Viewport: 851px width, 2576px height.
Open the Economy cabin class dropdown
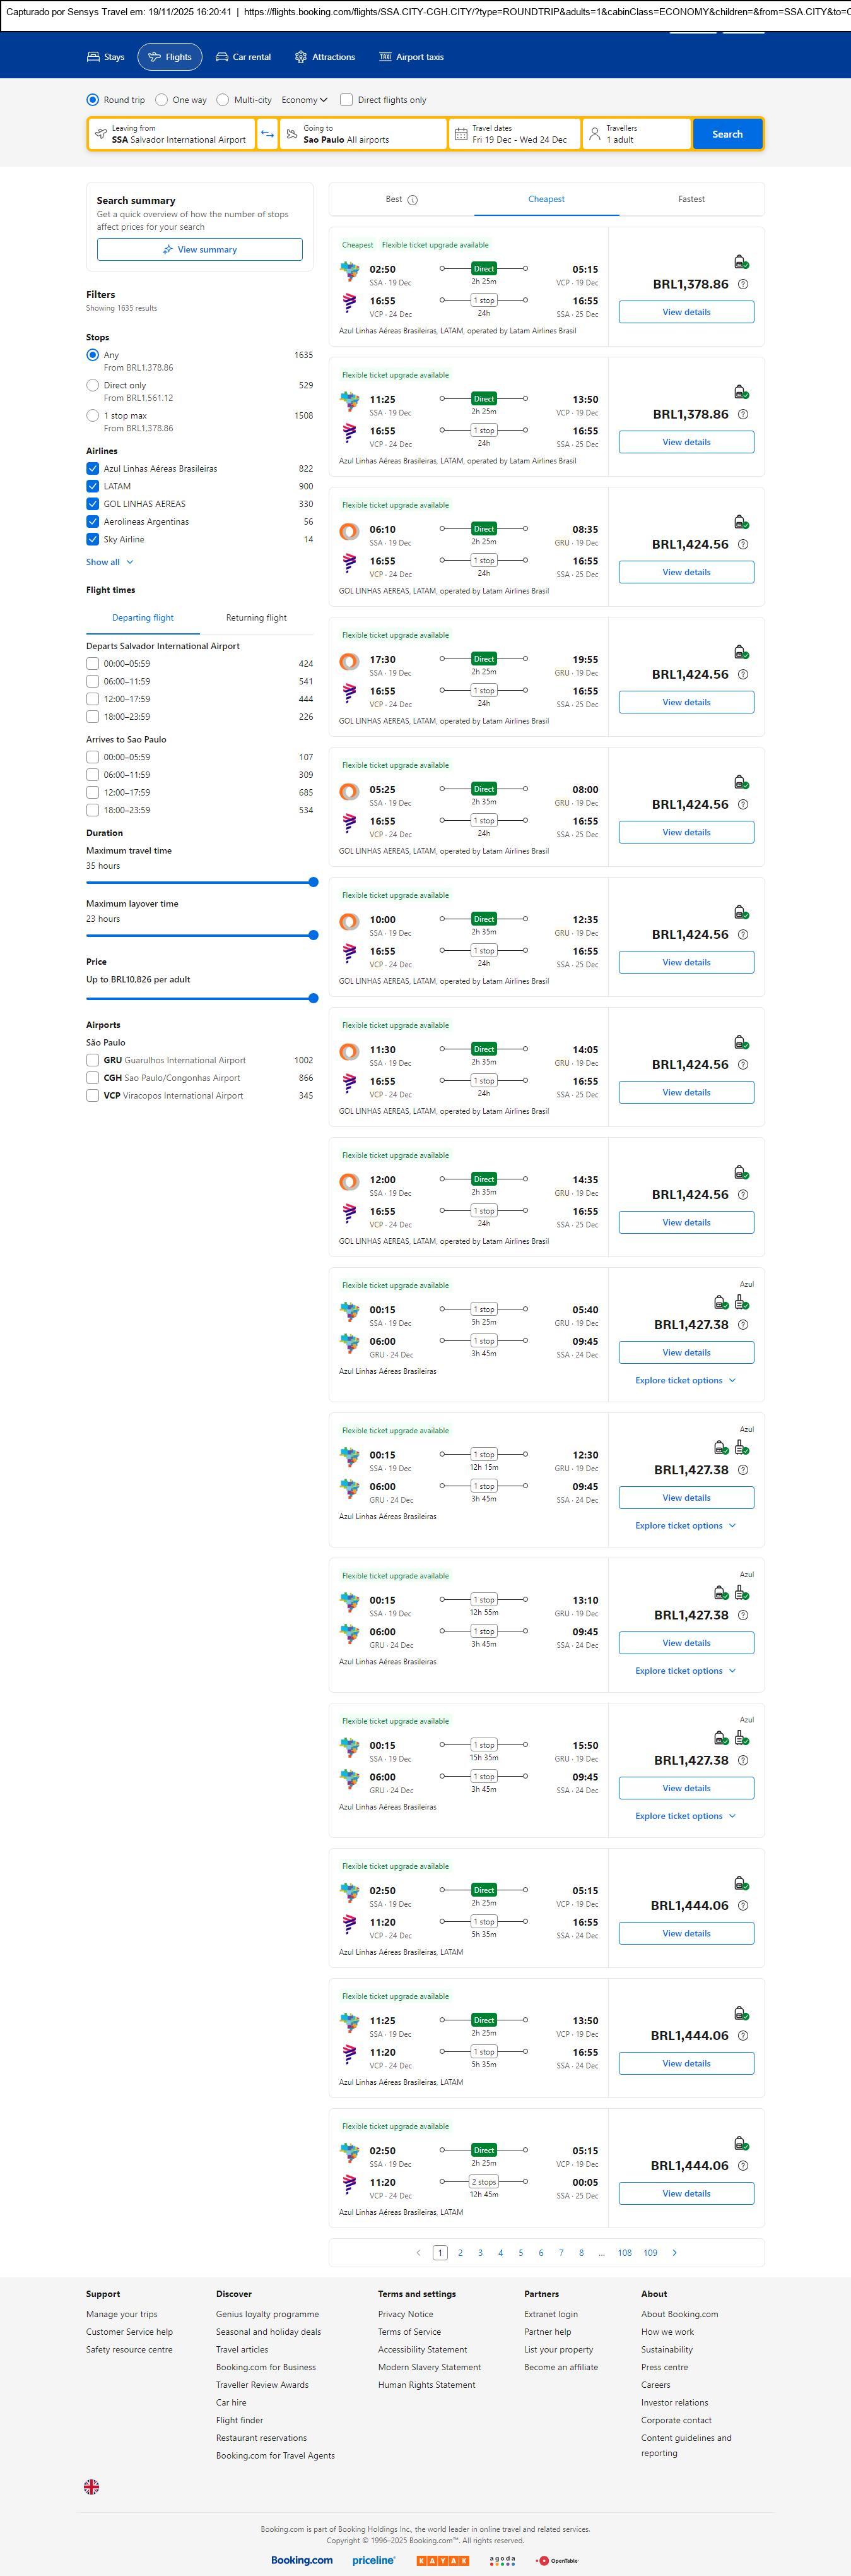pyautogui.click(x=303, y=100)
